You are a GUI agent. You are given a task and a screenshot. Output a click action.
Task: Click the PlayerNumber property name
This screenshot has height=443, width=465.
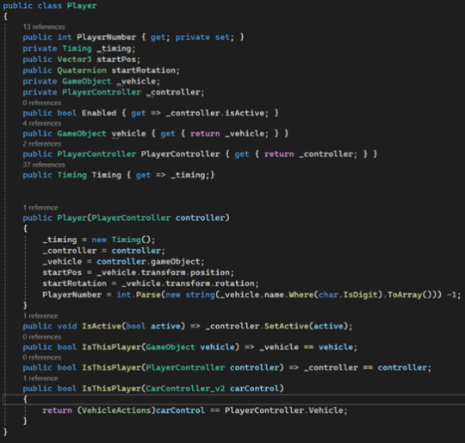coord(107,37)
